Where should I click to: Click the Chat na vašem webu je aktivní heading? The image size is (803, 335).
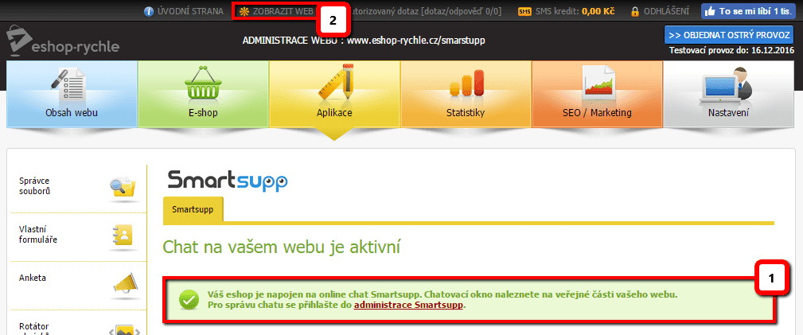(x=281, y=247)
